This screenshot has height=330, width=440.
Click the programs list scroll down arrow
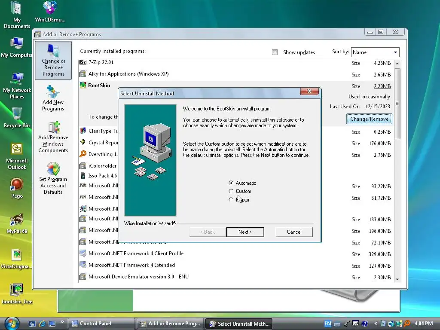(397, 279)
